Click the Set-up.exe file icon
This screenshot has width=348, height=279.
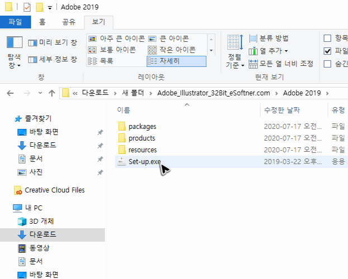tap(121, 162)
